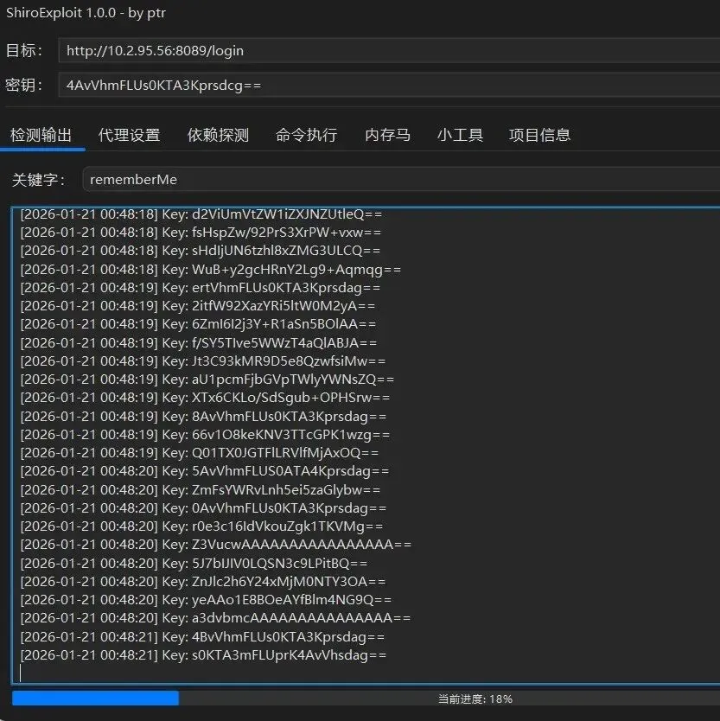This screenshot has width=720, height=721.
Task: Select log line 4BvVhmFLUs0KTA3Kprsdag==
Action: click(x=202, y=637)
